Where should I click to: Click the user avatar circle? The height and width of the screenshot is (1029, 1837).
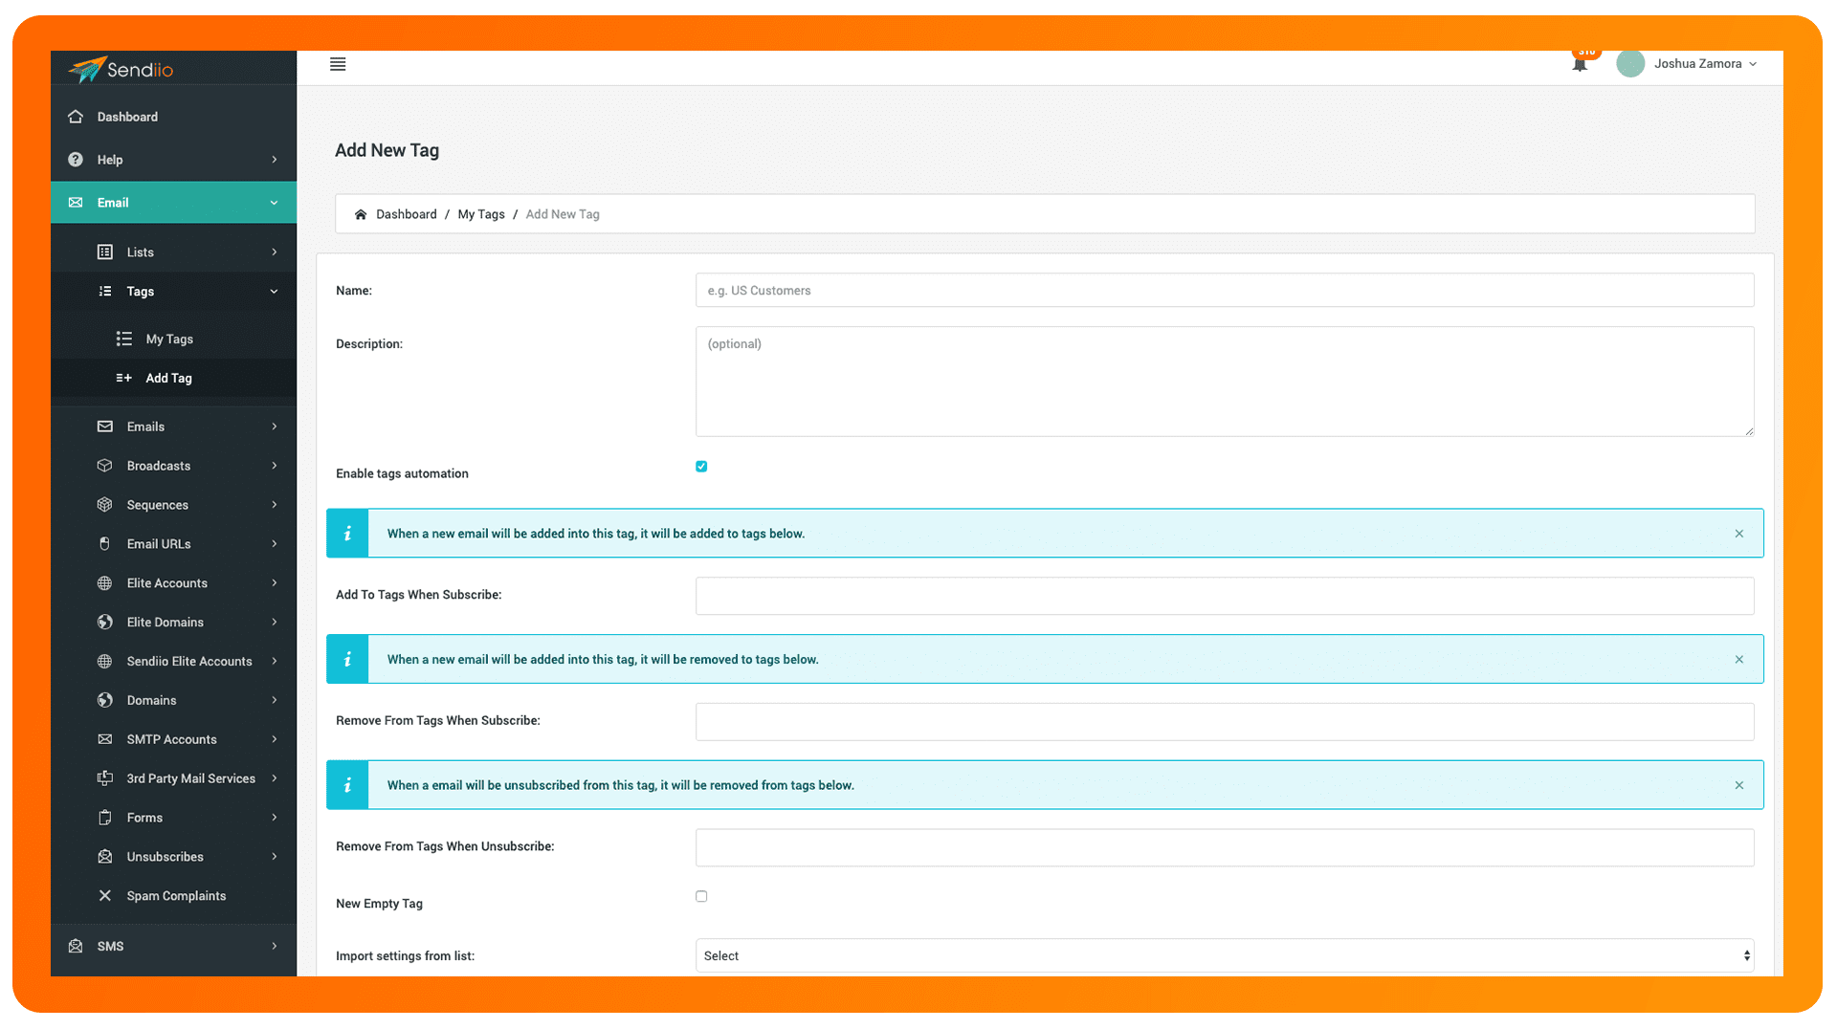click(x=1630, y=64)
